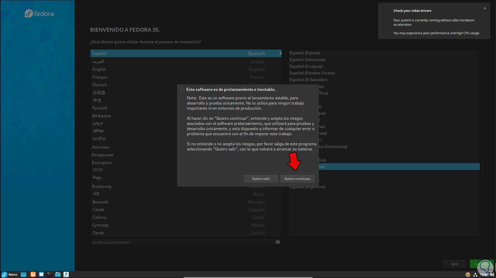Click the "Quiero salir." button
The image size is (496, 278).
point(261,179)
